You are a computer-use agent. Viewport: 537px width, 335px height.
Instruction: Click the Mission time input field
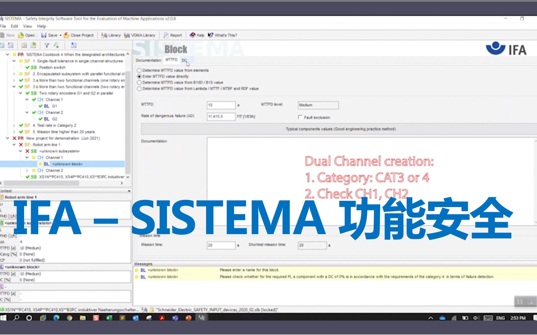point(221,245)
